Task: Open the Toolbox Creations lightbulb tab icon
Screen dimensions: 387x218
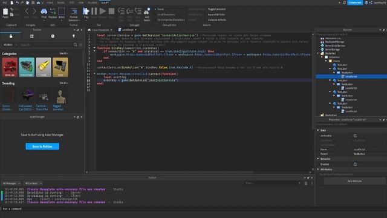Action: pyautogui.click(x=74, y=36)
